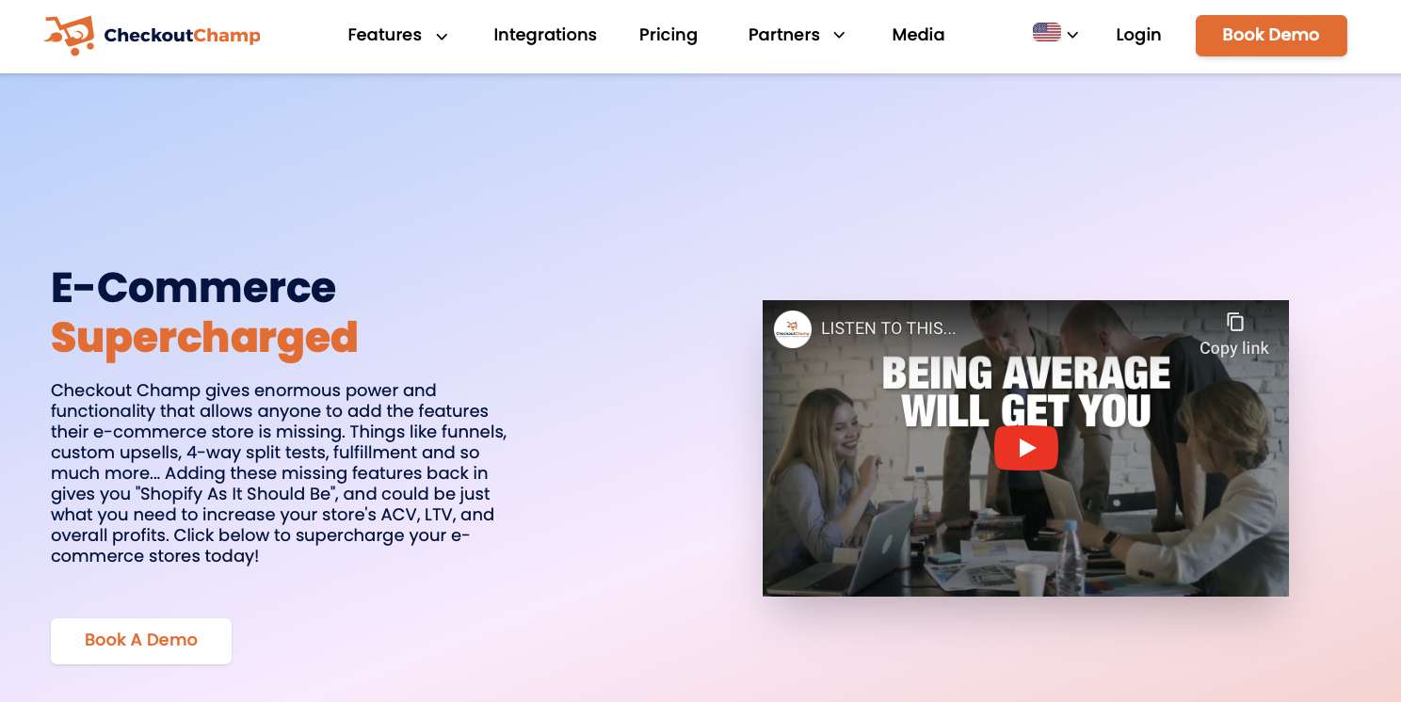This screenshot has height=702, width=1401.
Task: Visit the Media page
Action: [918, 35]
